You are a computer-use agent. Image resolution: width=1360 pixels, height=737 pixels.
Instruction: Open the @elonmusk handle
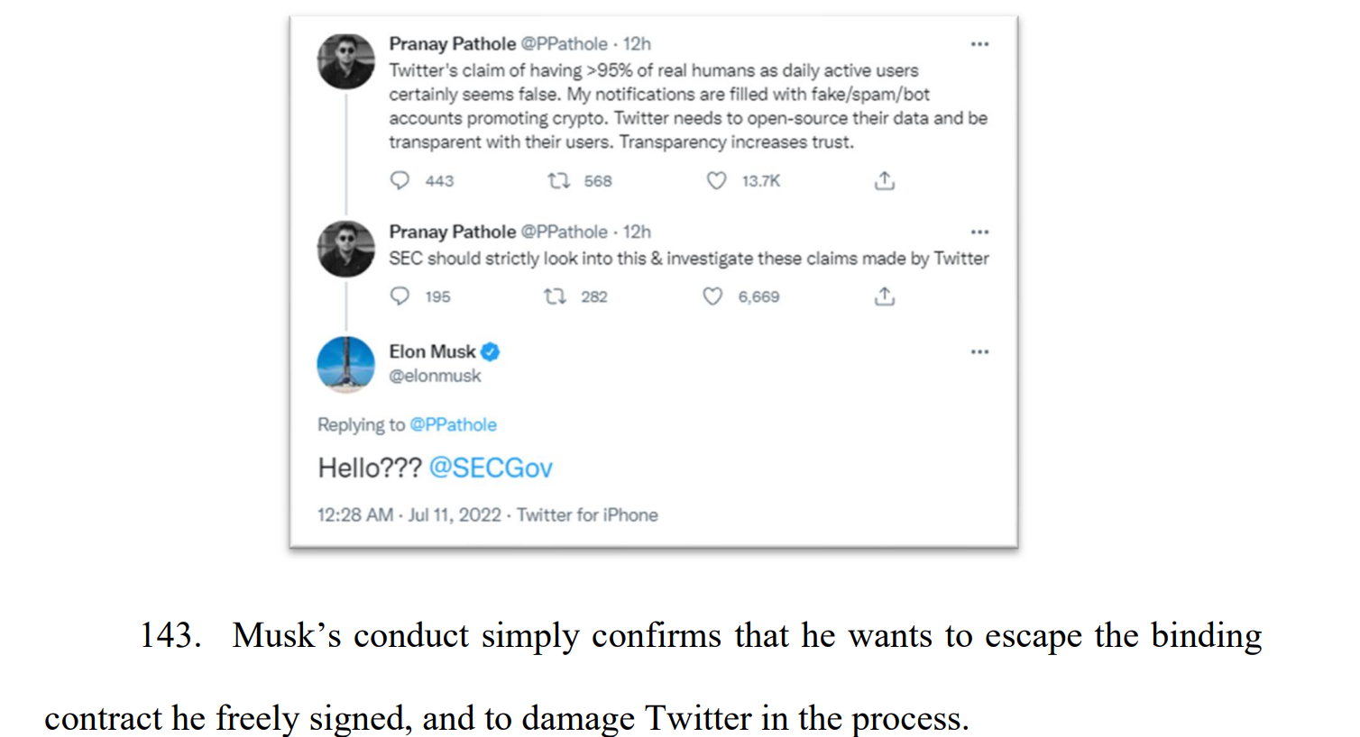point(435,376)
